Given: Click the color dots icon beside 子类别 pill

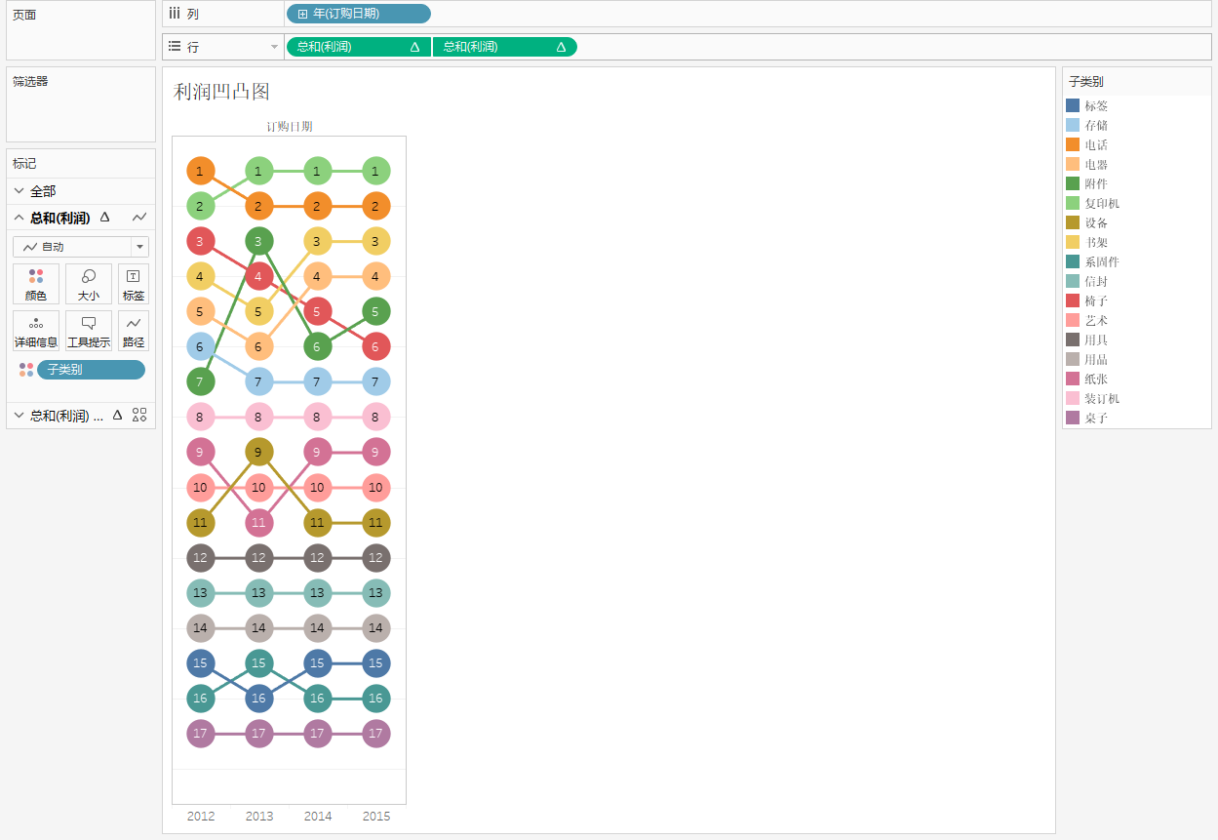Looking at the screenshot, I should click(26, 370).
